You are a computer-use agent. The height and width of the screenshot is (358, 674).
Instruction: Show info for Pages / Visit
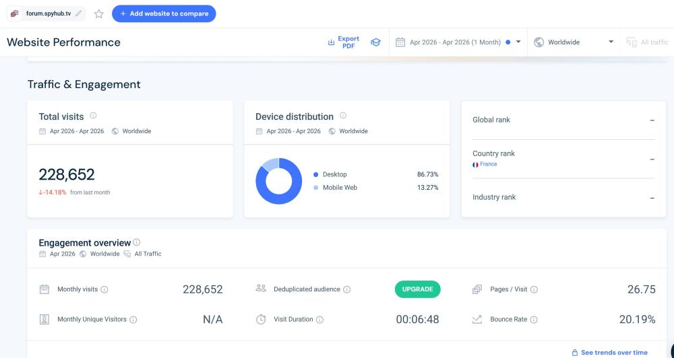pos(534,289)
